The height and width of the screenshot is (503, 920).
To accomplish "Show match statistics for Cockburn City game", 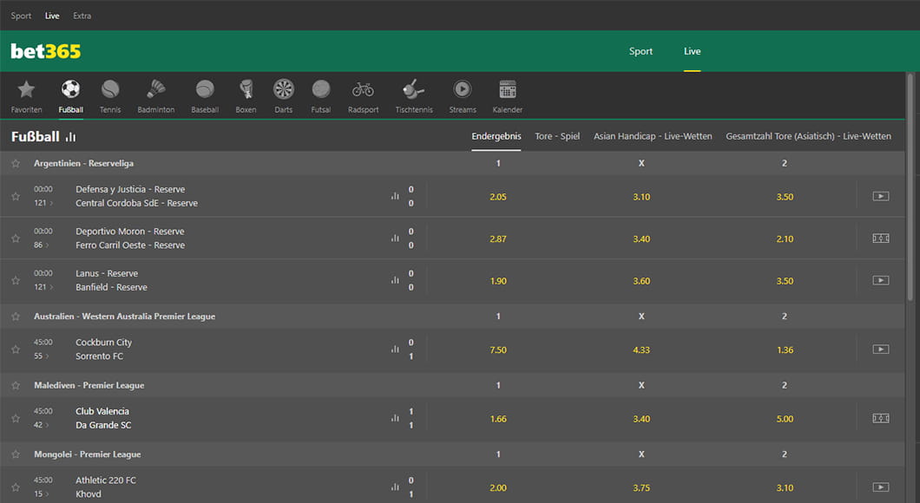I will [x=395, y=349].
